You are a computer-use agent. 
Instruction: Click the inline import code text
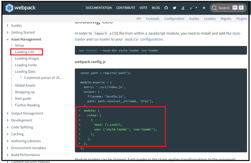(101, 33)
